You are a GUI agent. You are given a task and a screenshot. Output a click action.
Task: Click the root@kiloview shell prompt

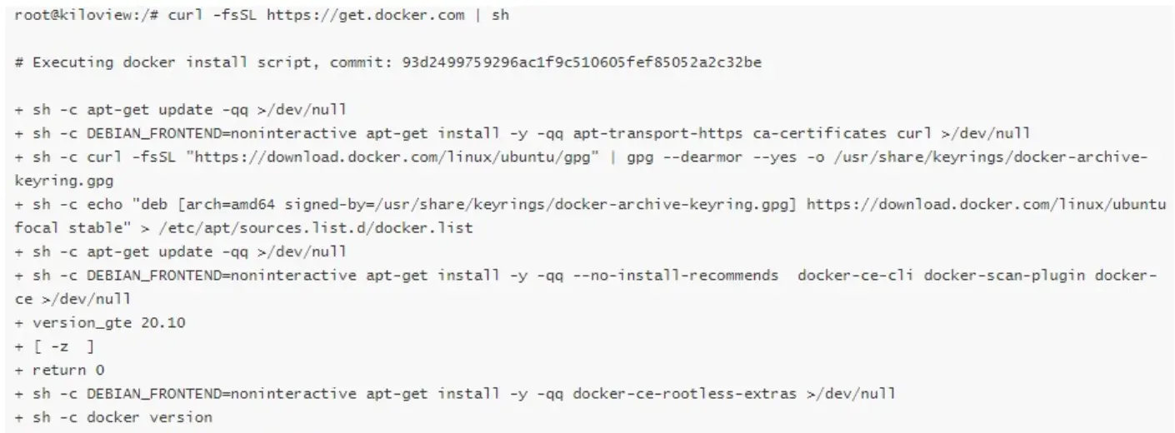point(71,16)
